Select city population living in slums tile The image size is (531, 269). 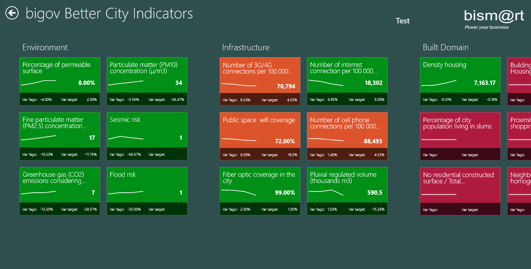click(x=460, y=136)
